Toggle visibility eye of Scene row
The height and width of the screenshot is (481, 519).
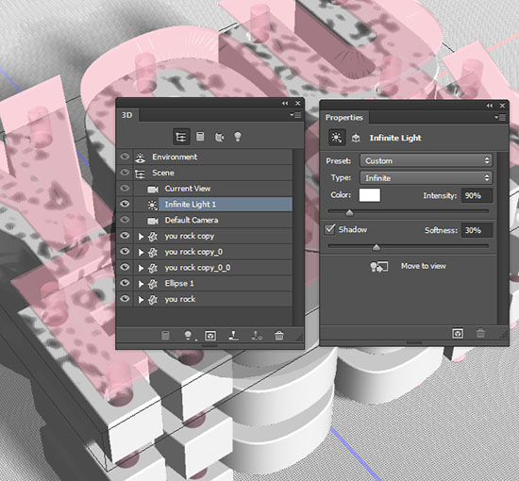coord(125,172)
